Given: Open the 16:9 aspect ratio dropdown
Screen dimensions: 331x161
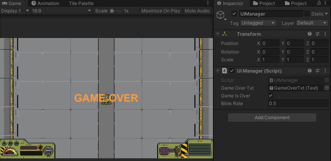Looking at the screenshot, I should [62, 10].
